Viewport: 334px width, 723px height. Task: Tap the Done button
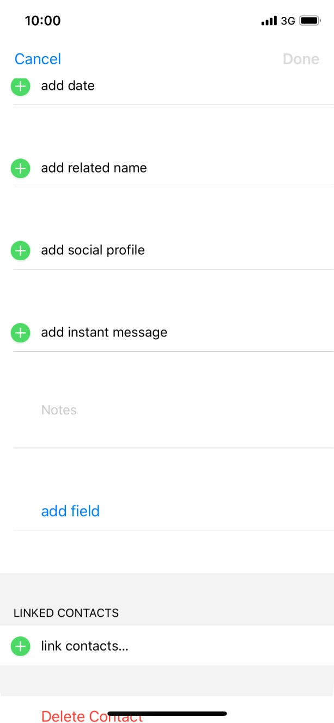point(301,59)
